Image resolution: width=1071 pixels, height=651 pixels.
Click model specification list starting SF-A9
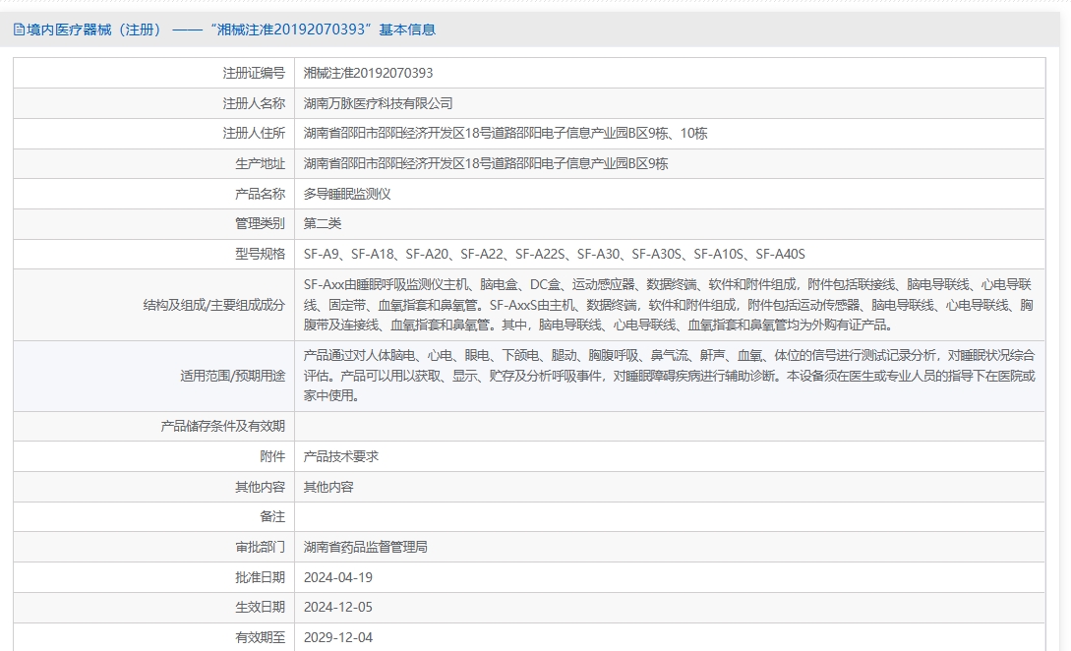[554, 254]
